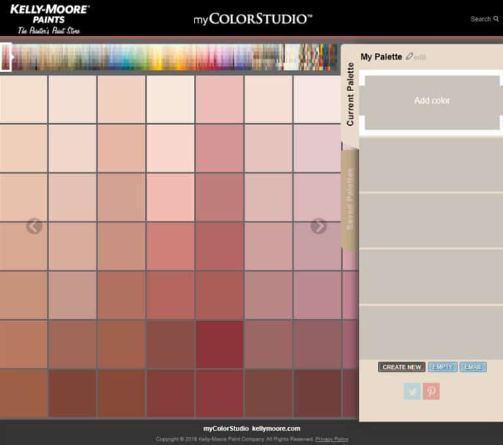Click the Kelly-Moore Paints logo
This screenshot has width=503, height=445.
point(49,19)
